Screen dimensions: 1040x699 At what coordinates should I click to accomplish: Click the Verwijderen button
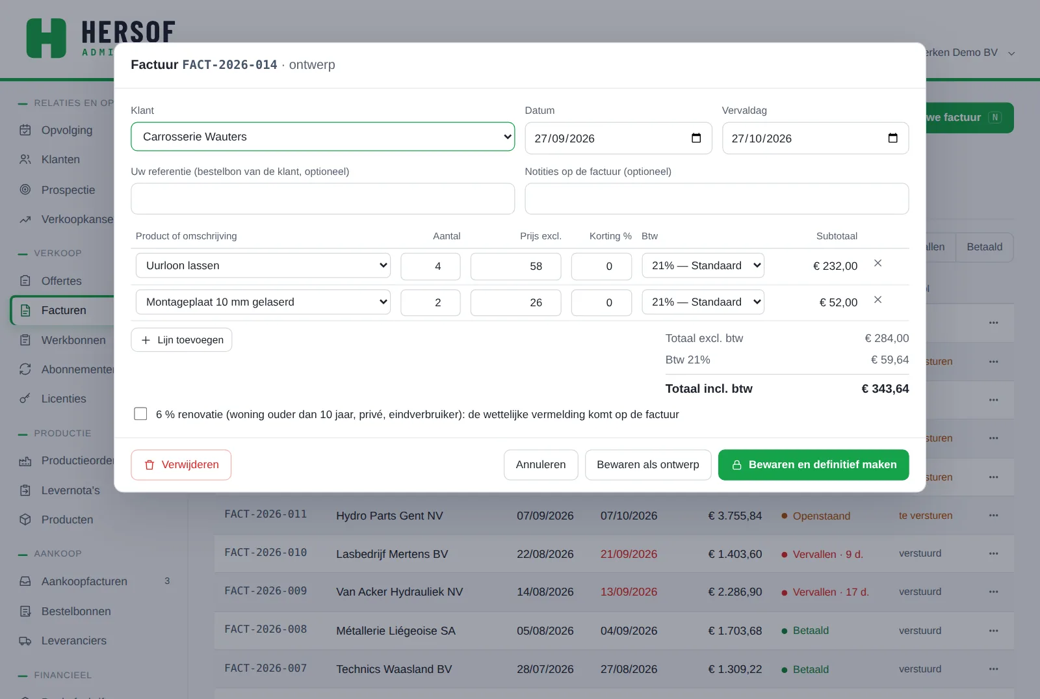coord(181,465)
